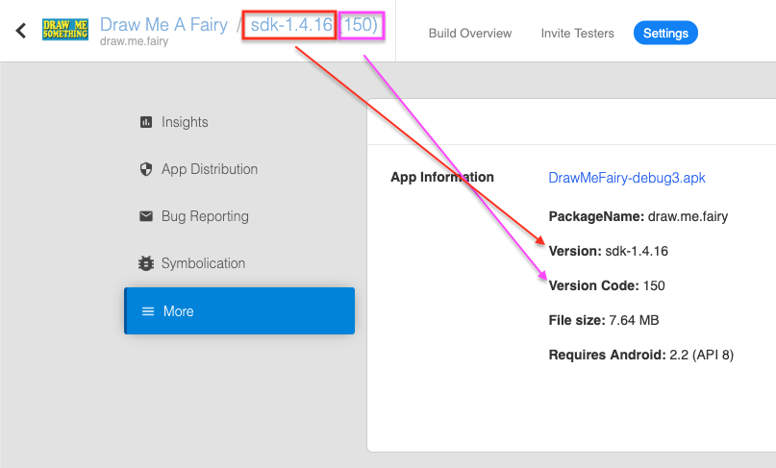The width and height of the screenshot is (776, 468).
Task: Open the Bug Reporting sidebar label
Action: [x=205, y=216]
